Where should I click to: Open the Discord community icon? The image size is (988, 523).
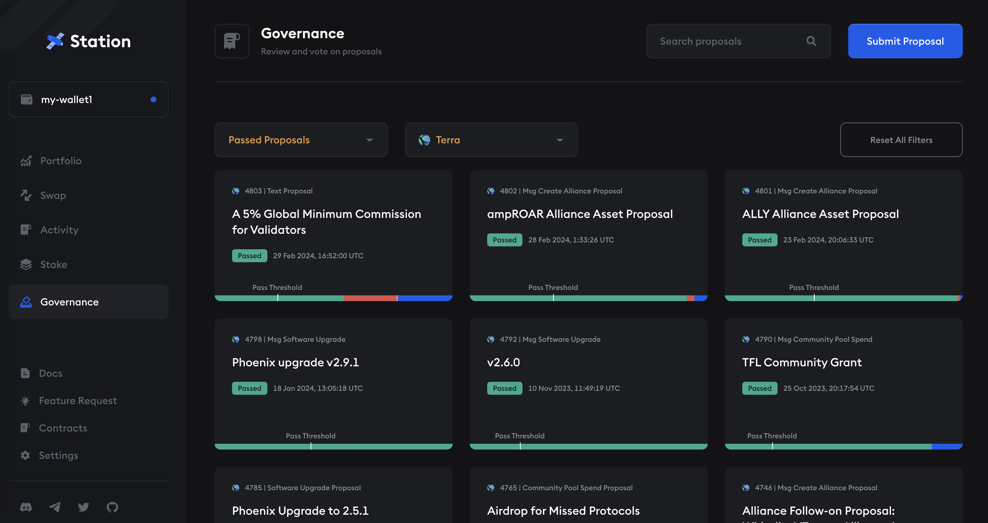click(x=26, y=507)
